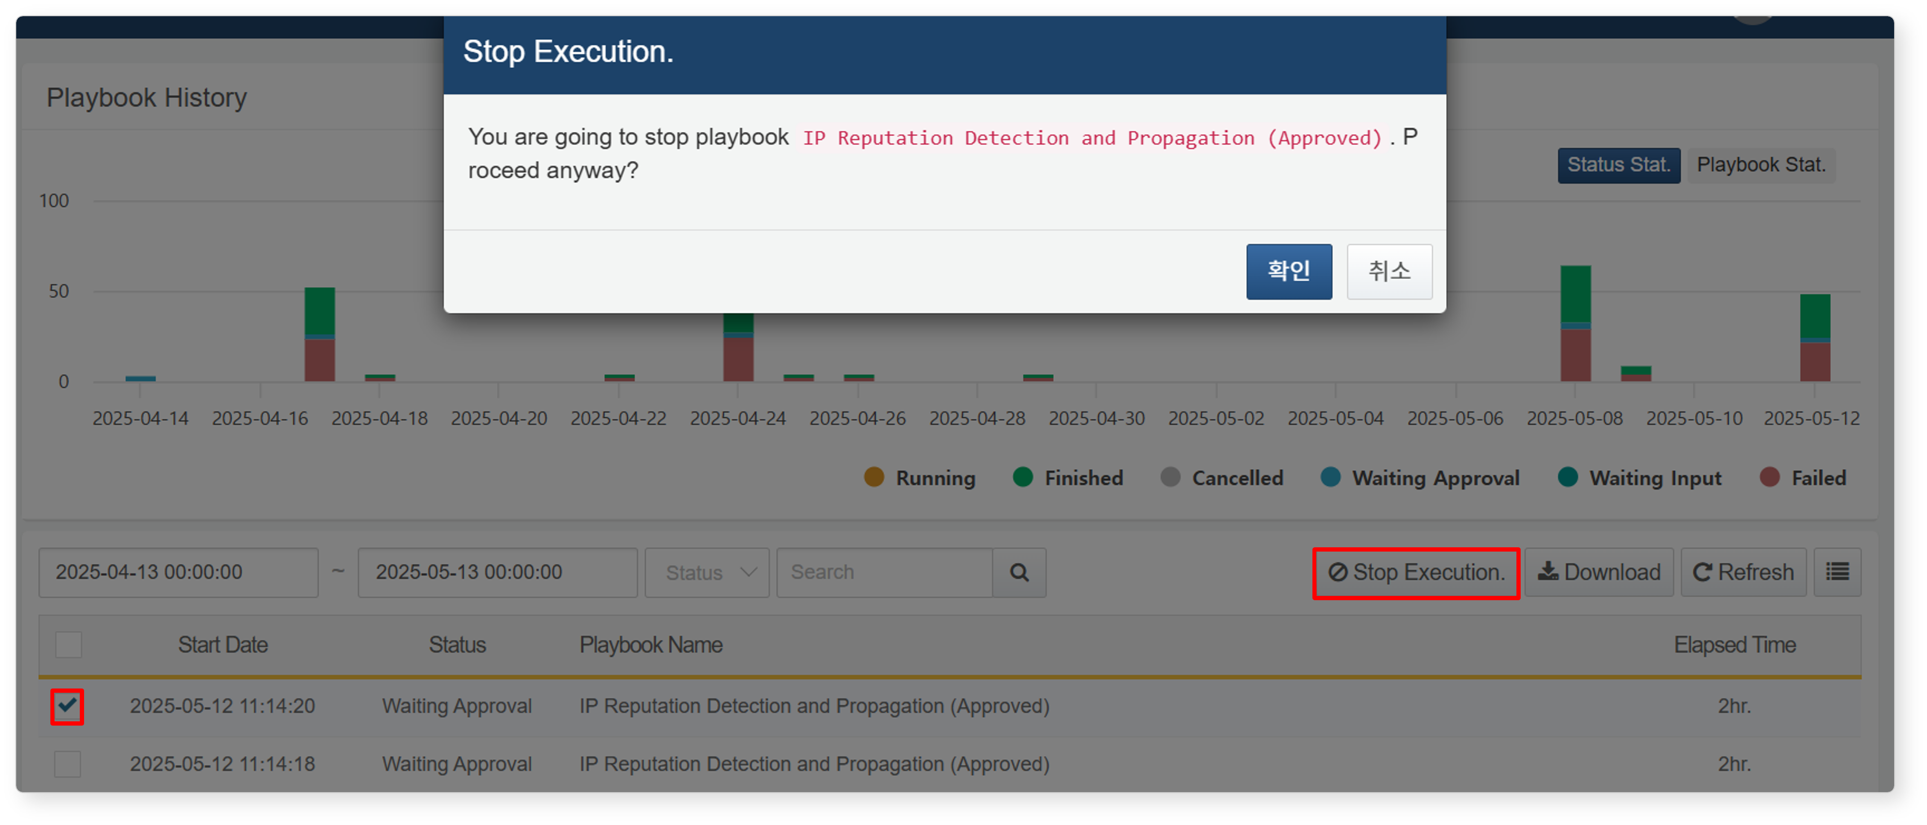Switch to the Playbook Stat. tab
1927x825 pixels.
[x=1761, y=165]
